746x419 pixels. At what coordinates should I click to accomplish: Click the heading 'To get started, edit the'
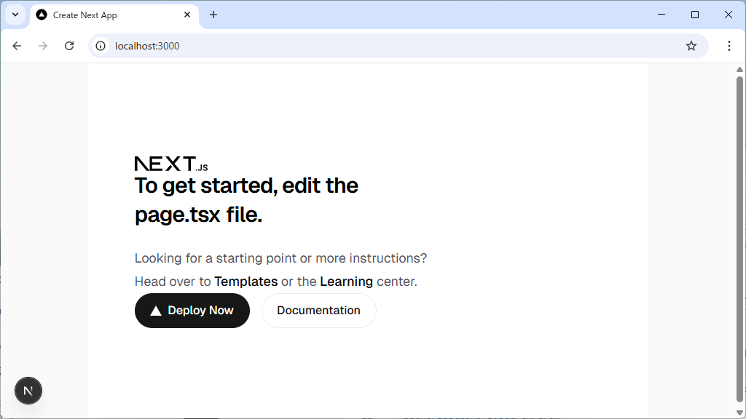click(x=246, y=185)
